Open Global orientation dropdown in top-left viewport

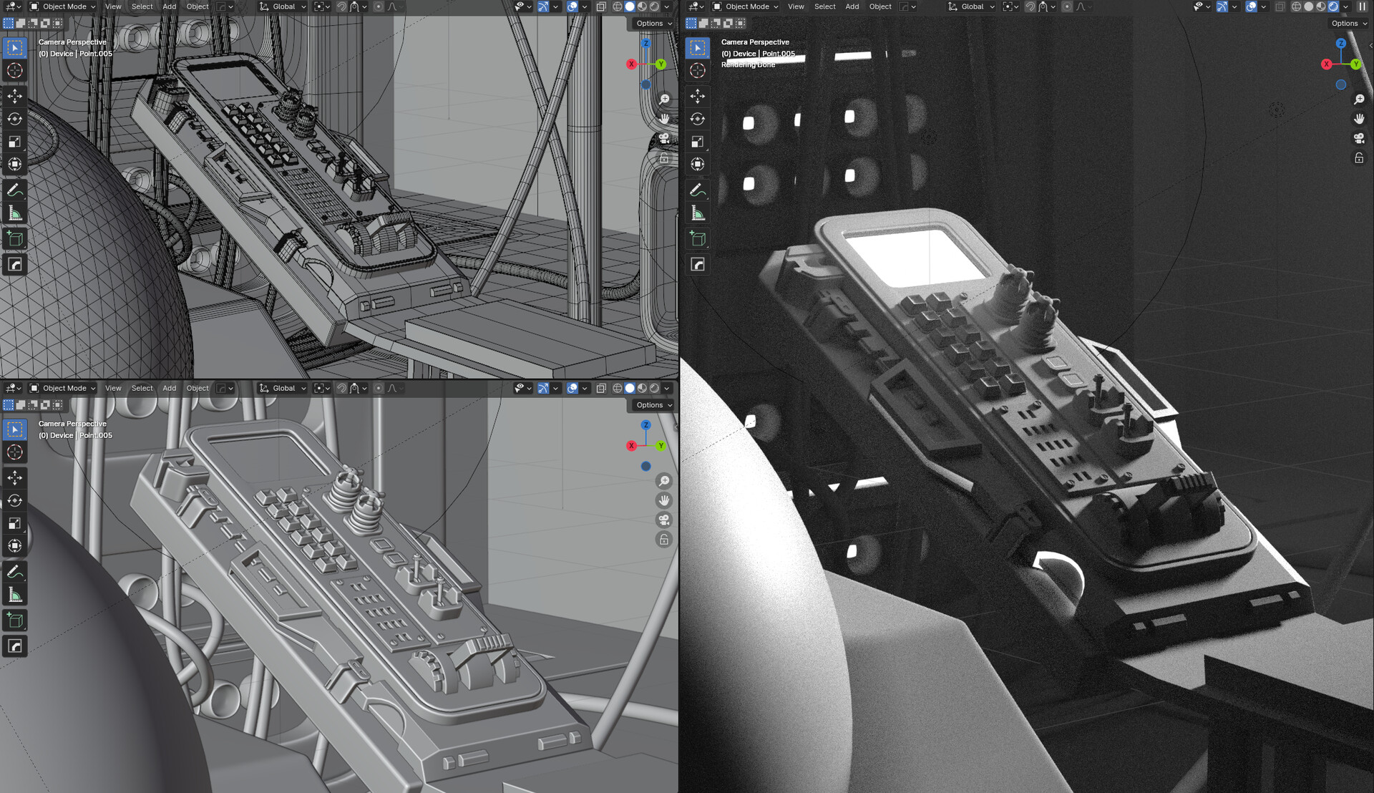pyautogui.click(x=283, y=6)
